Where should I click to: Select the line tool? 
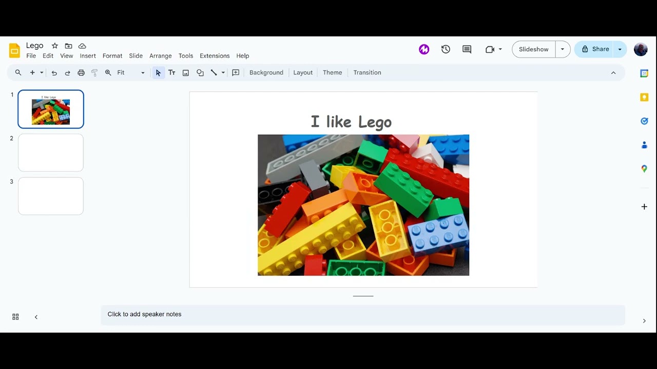214,73
